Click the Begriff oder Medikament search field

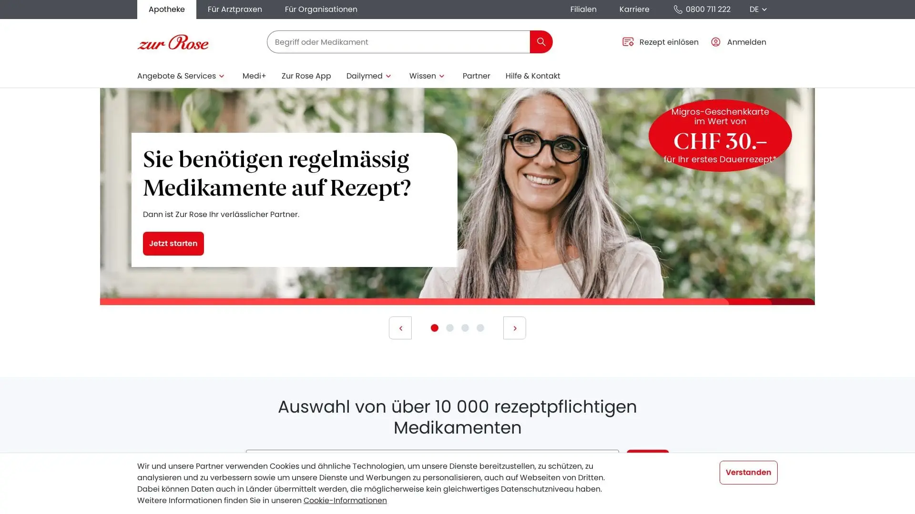(398, 42)
